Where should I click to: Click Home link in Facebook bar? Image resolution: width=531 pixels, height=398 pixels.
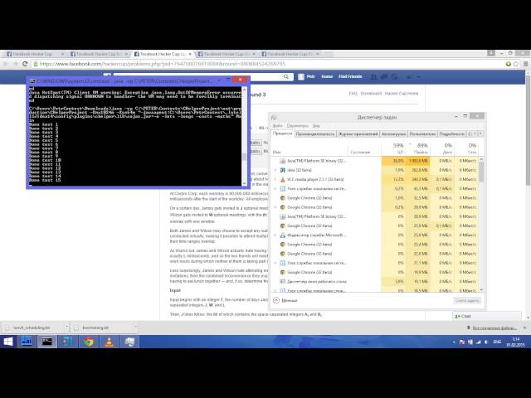(x=327, y=77)
